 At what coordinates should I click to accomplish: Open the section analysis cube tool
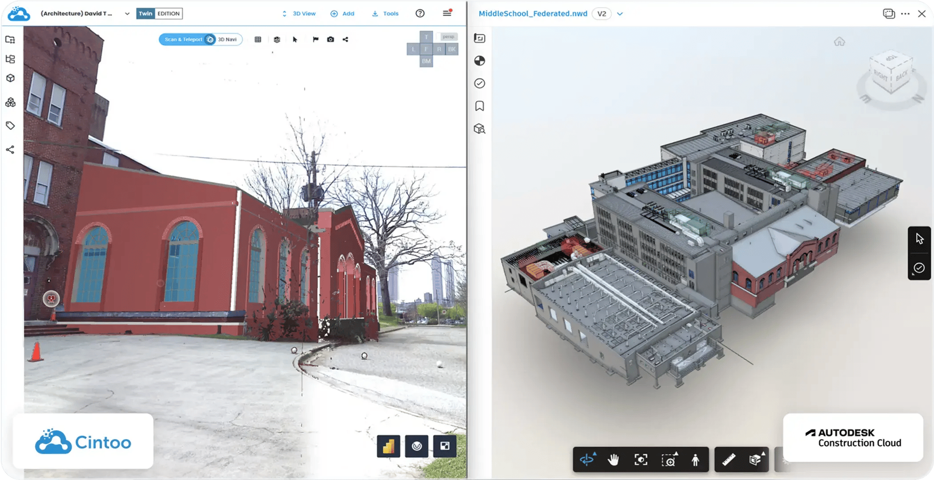[x=755, y=459]
